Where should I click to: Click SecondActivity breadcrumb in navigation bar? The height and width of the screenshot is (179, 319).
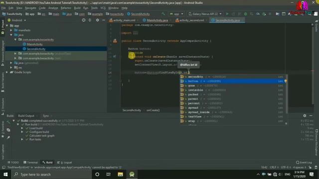139,14
